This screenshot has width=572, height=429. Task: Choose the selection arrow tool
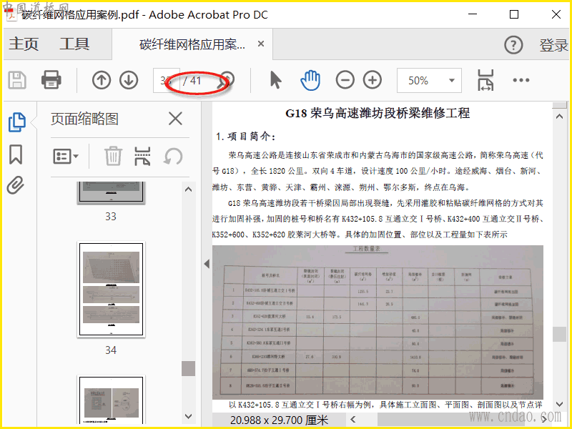tap(275, 80)
